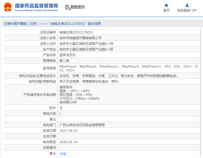Click the 注册证编号 label
This screenshot has width=203, height=158.
pos(48,32)
